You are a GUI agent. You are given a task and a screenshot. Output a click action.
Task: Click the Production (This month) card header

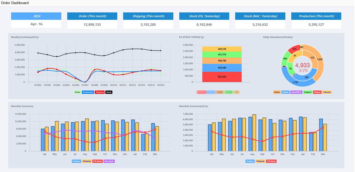pyautogui.click(x=316, y=16)
